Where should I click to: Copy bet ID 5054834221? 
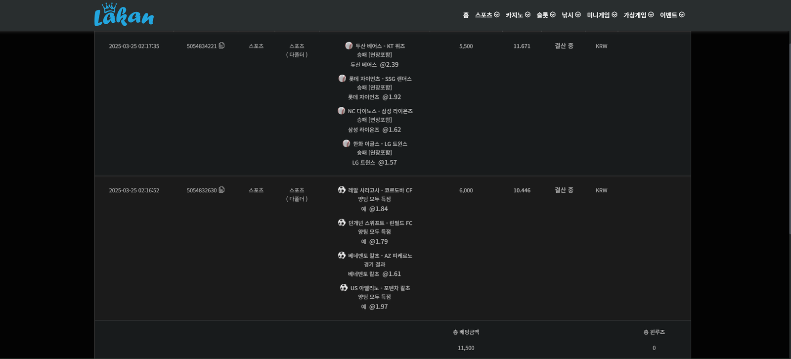(221, 45)
